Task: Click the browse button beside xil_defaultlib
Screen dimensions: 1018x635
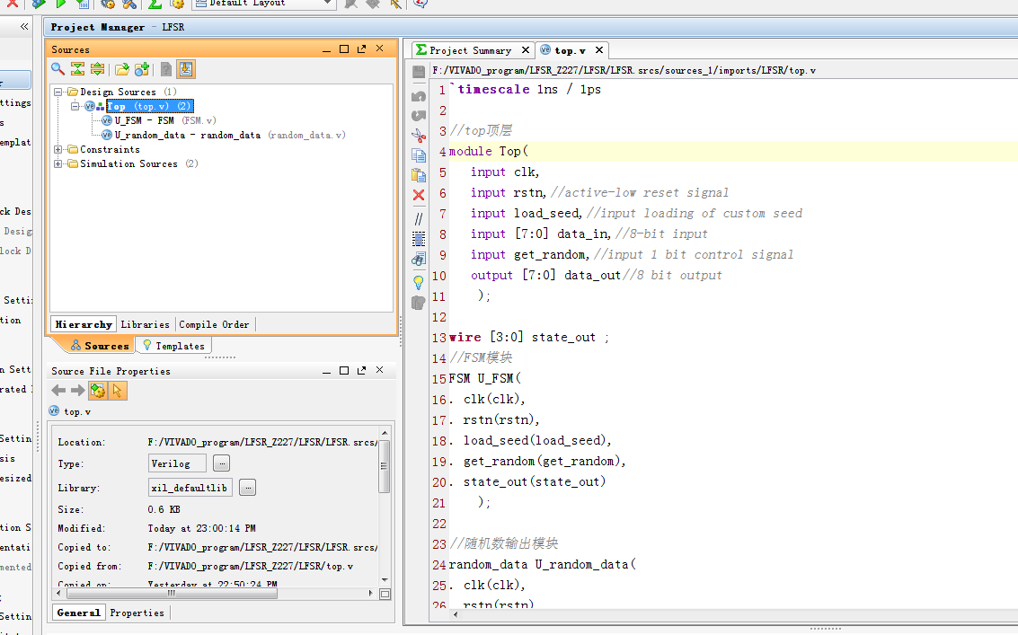Action: point(248,488)
